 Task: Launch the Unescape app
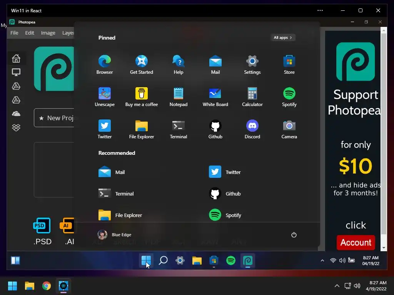point(105,97)
